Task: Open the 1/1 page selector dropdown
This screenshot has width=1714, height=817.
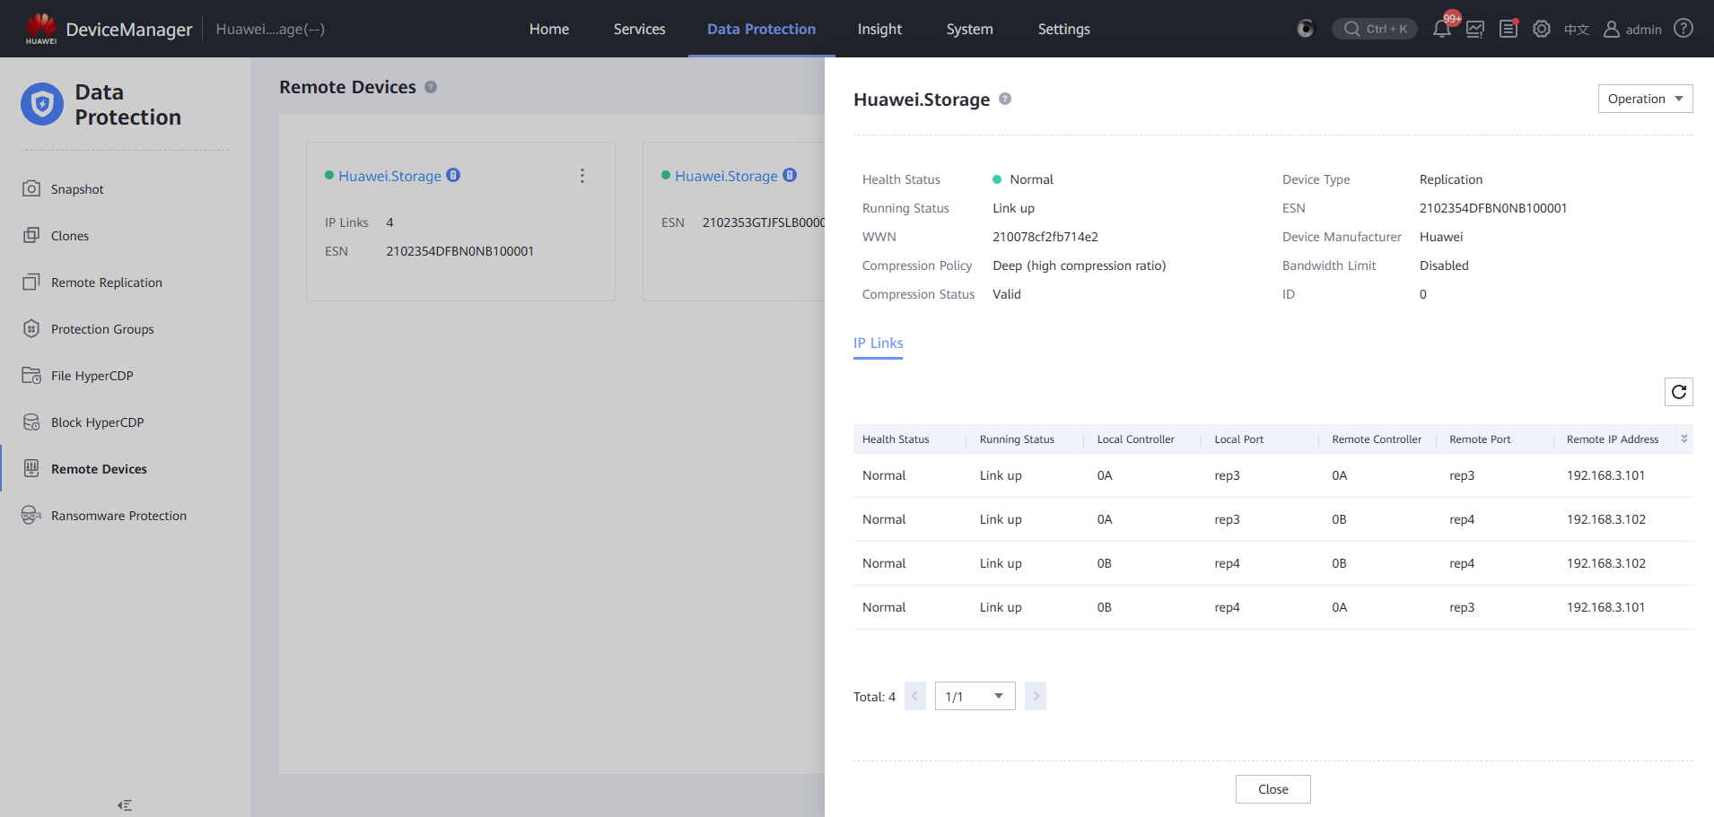Action: (x=975, y=696)
